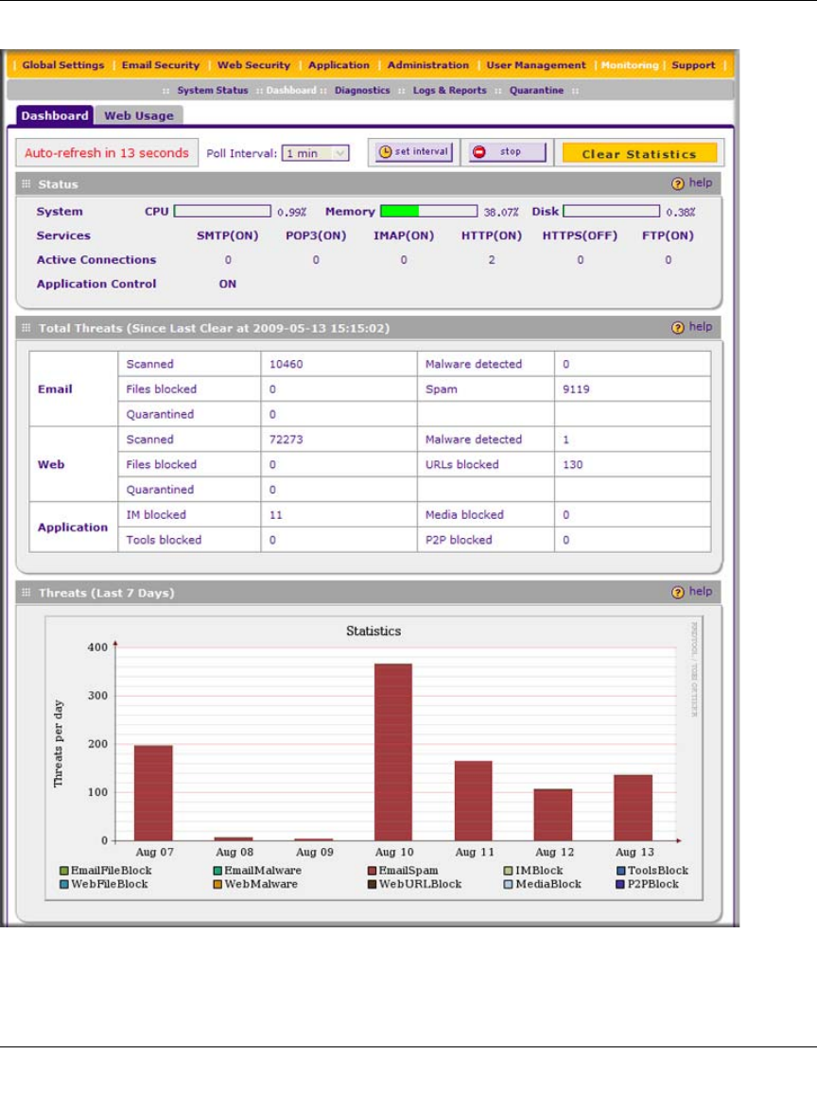
Task: Click the EmailMalware legend swatch
Action: [x=218, y=872]
